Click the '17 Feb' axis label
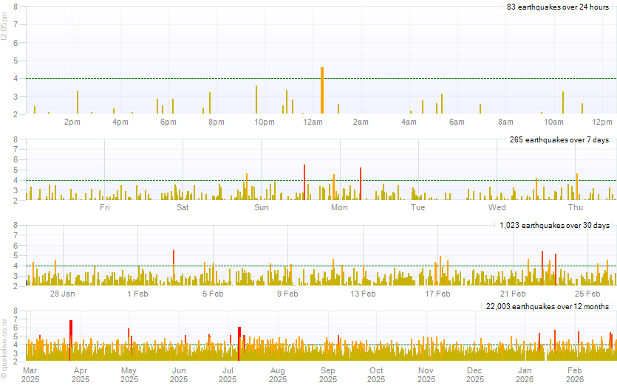The height and width of the screenshot is (391, 617). pos(437,294)
